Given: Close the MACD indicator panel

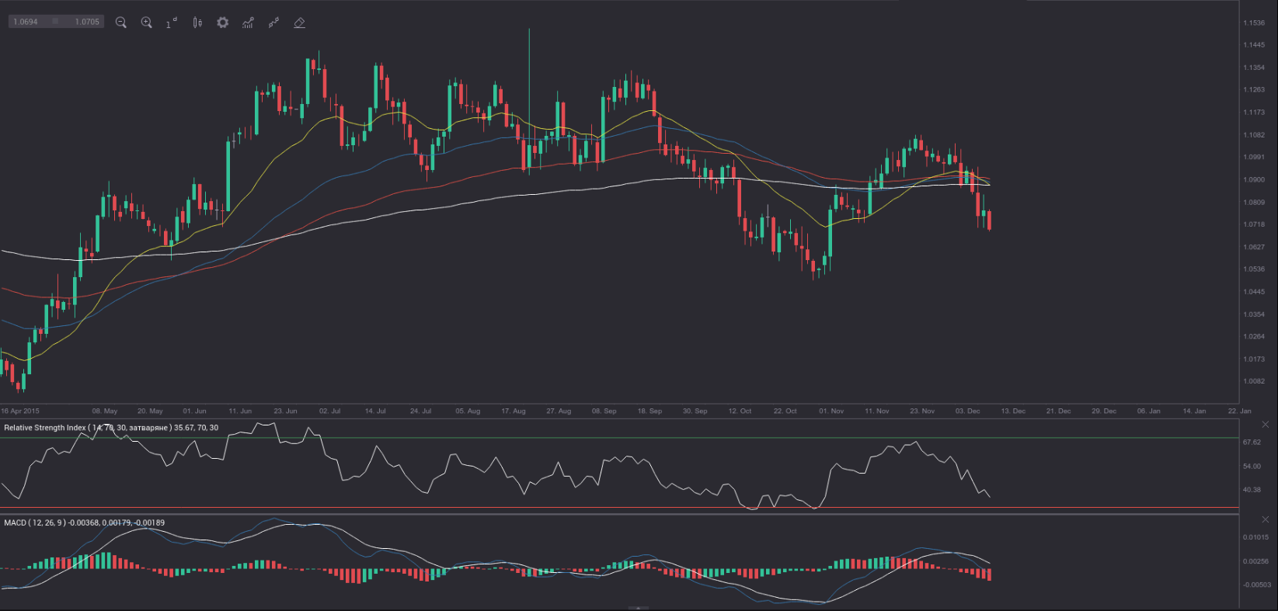Looking at the screenshot, I should [1266, 519].
